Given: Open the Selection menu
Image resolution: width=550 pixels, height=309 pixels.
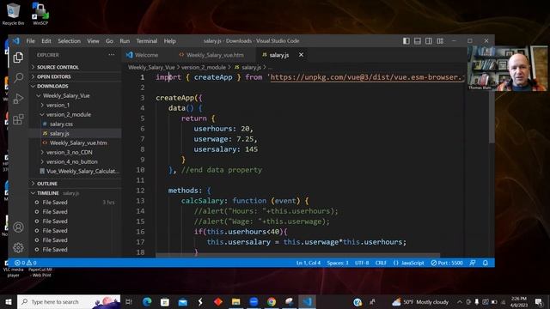Looking at the screenshot, I should coord(69,41).
